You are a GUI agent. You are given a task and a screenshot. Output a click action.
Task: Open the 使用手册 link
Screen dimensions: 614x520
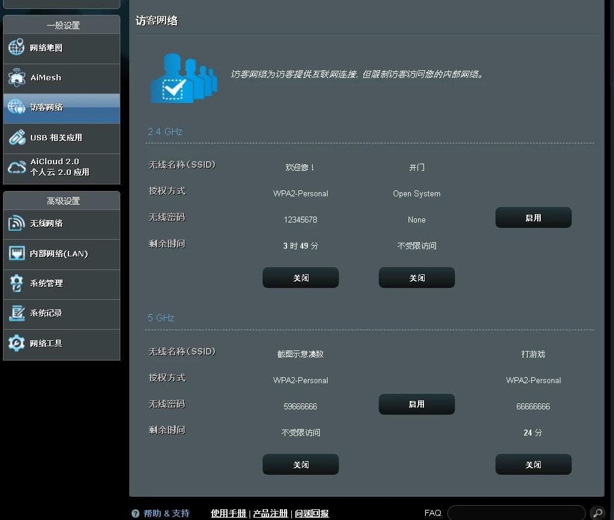pyautogui.click(x=228, y=513)
